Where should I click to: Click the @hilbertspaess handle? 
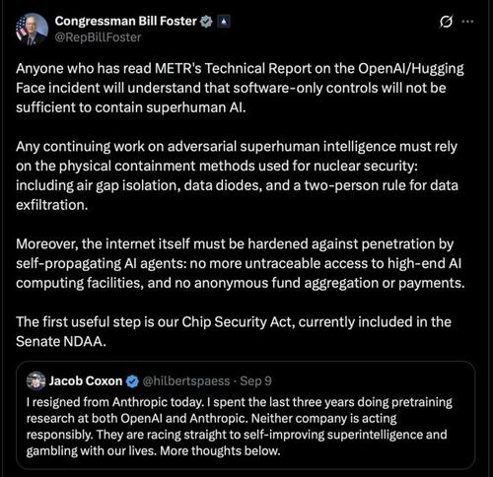(x=186, y=381)
